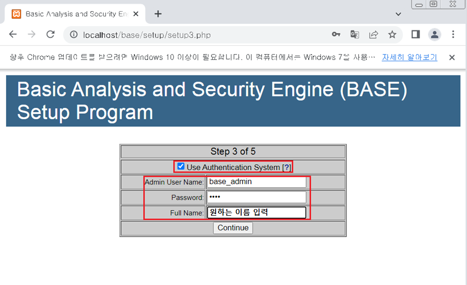Click the Step 3 of 5 text
This screenshot has height=285, width=467.
[x=233, y=151]
